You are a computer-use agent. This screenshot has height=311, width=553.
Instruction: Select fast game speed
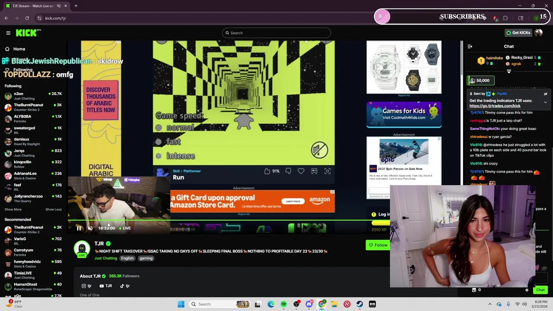click(x=168, y=142)
